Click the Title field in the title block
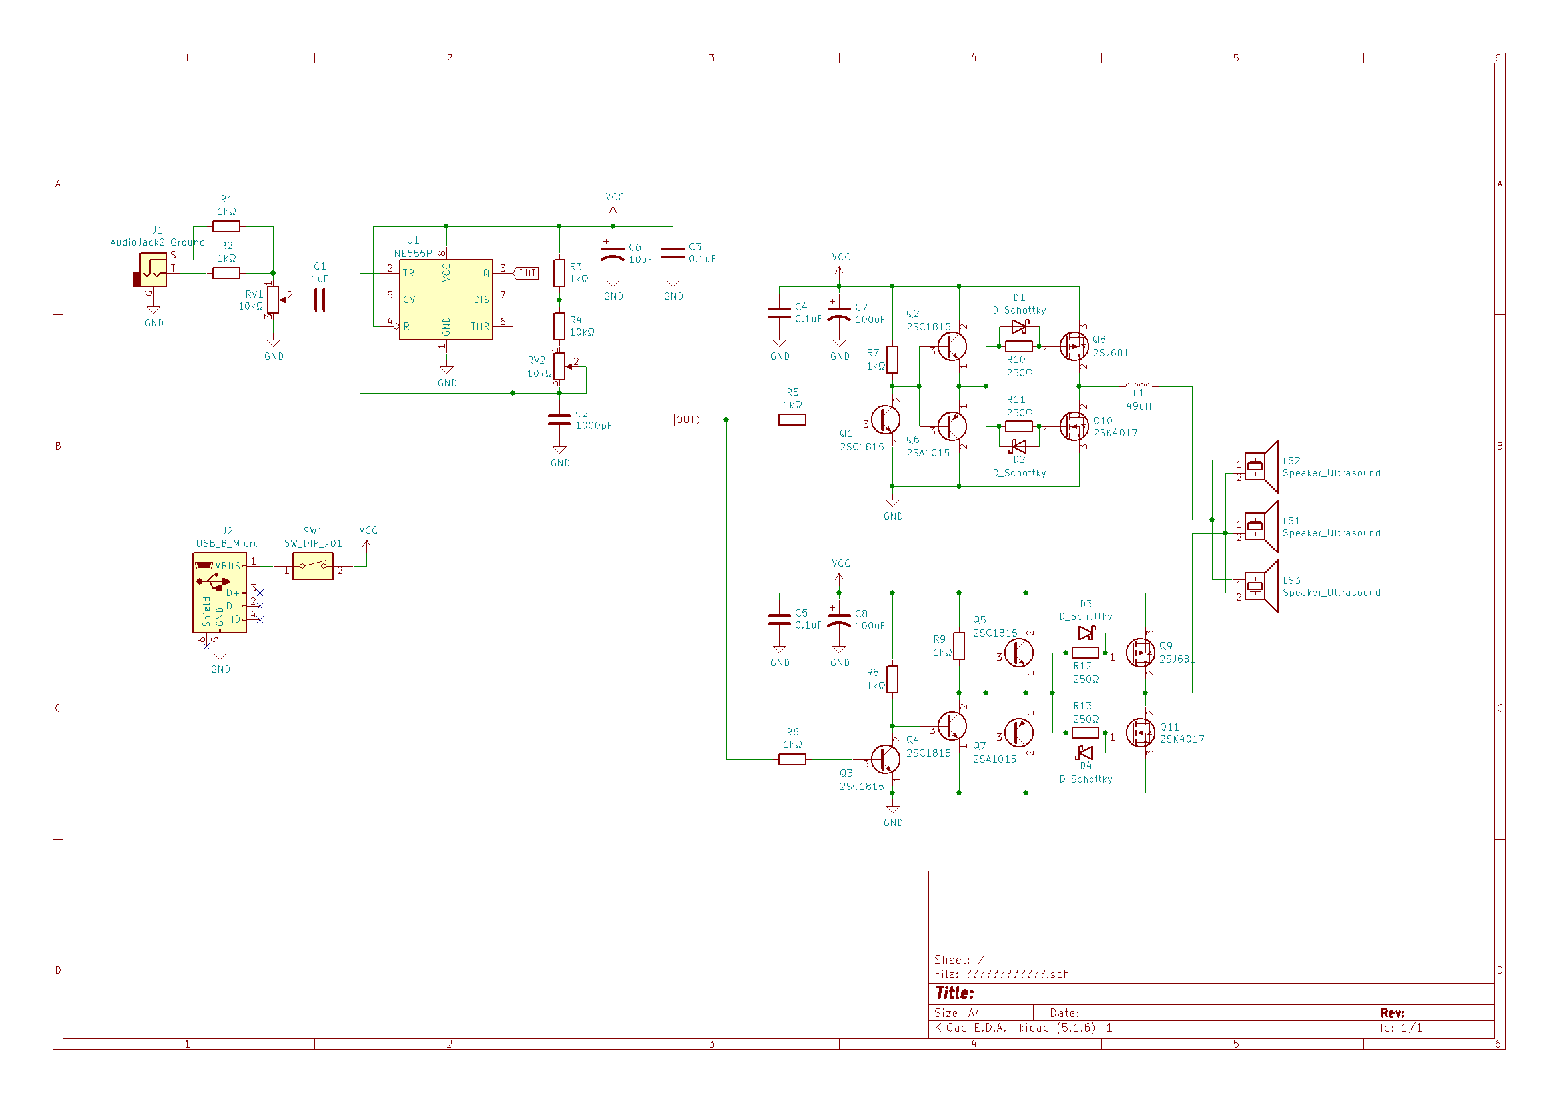The image size is (1557, 1101). [954, 993]
